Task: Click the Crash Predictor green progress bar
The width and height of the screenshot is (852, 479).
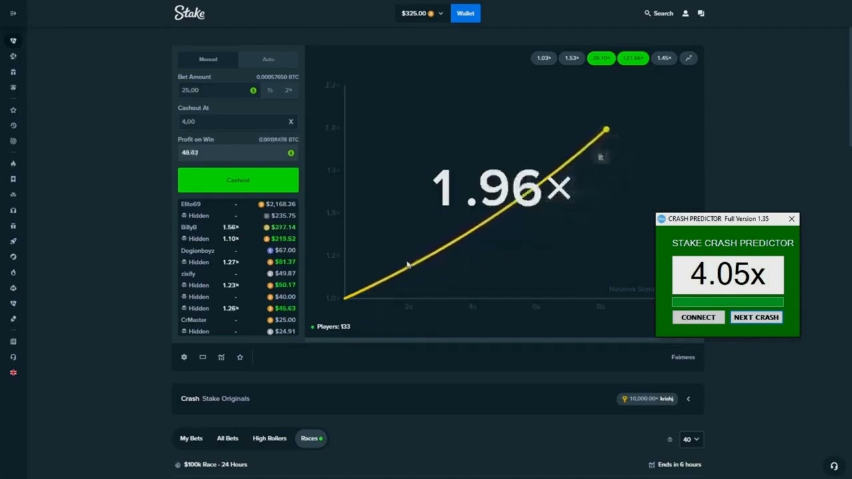Action: coord(728,303)
